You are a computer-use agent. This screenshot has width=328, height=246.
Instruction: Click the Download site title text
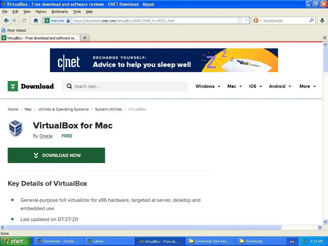pos(37,86)
